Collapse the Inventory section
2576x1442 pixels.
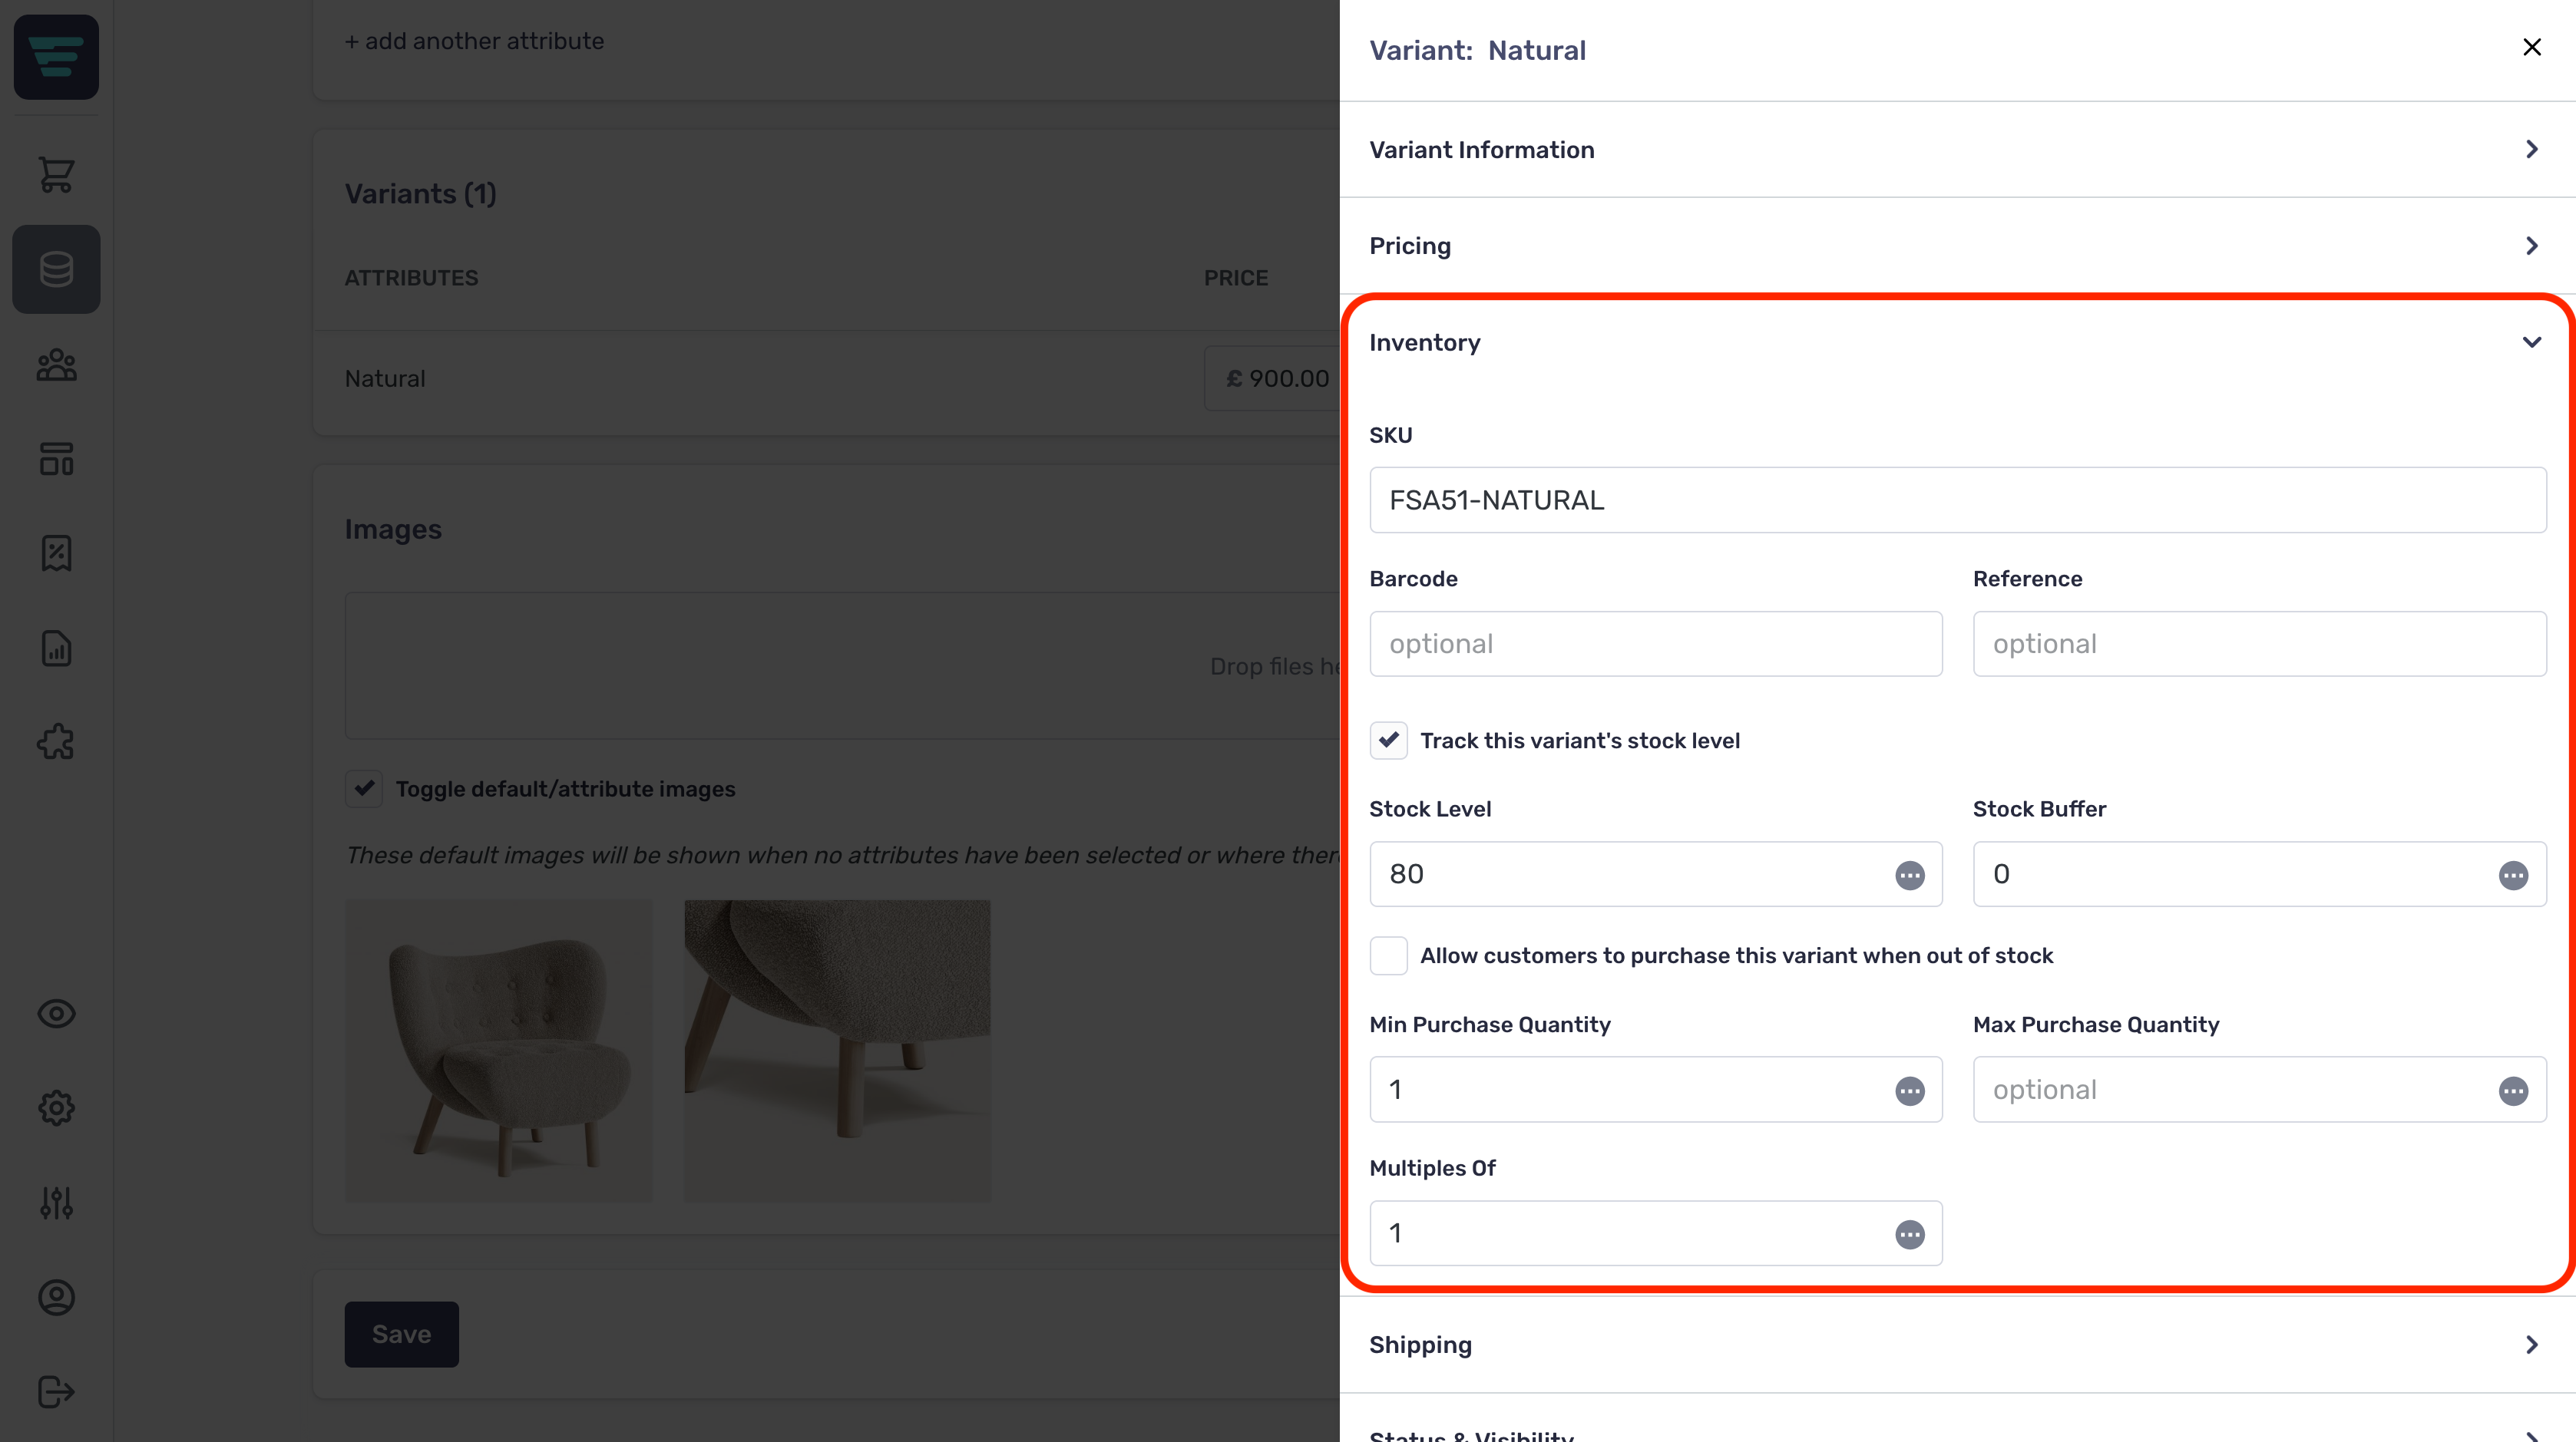[x=1957, y=343]
